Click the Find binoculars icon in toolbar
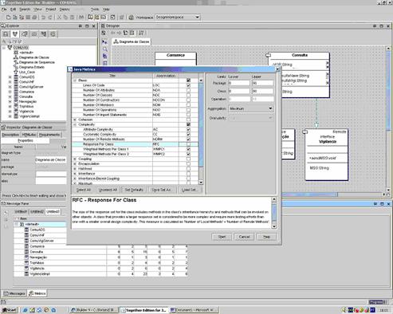 click(81, 18)
